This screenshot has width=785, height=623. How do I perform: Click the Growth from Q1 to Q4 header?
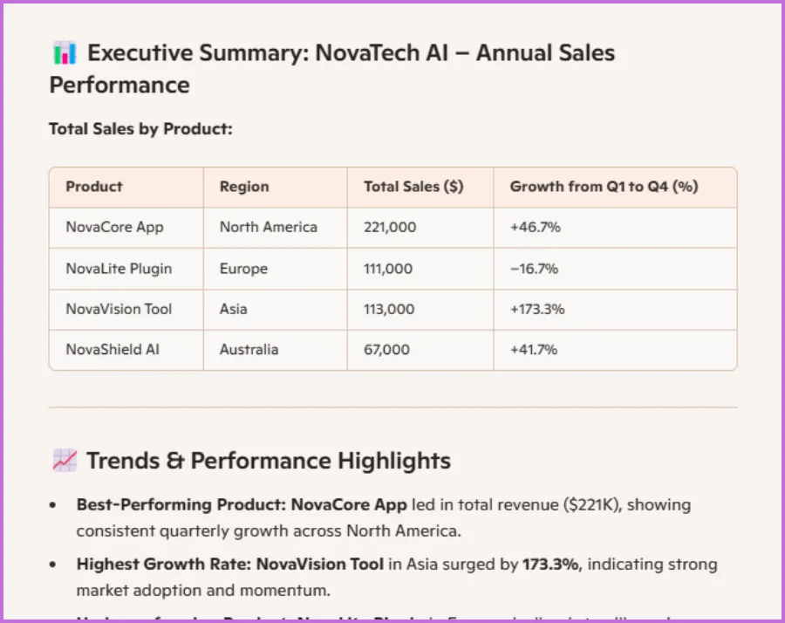604,187
